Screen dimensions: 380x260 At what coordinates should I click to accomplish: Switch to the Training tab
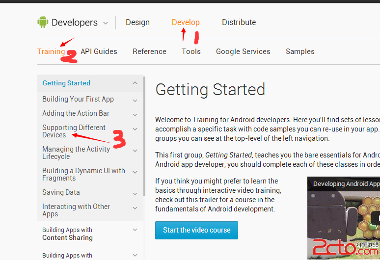click(51, 52)
